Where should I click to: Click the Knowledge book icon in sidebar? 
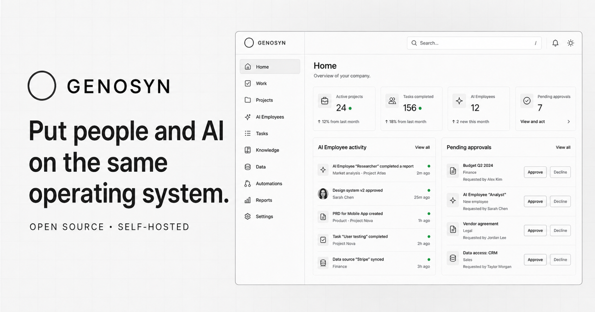[248, 150]
